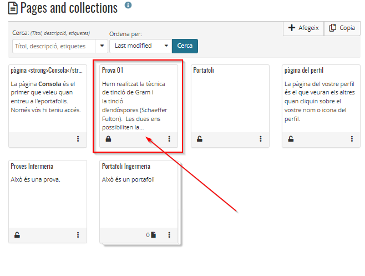Open three-dot menu on Portafoli Ingermeria collection
The image size is (365, 276).
pyautogui.click(x=169, y=235)
